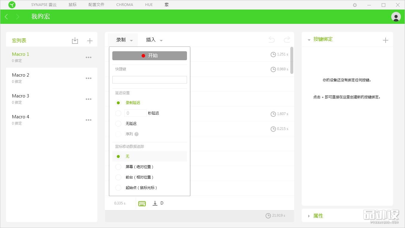The image size is (405, 228).
Task: Select the 序列 radio option
Action: pyautogui.click(x=118, y=134)
